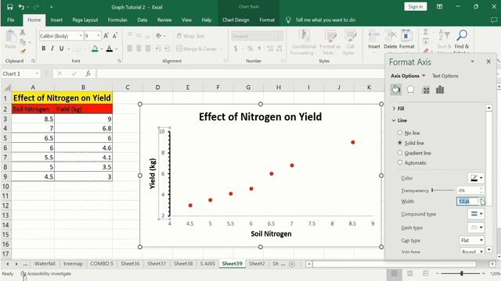Switch to the Format chart tab

click(x=267, y=20)
